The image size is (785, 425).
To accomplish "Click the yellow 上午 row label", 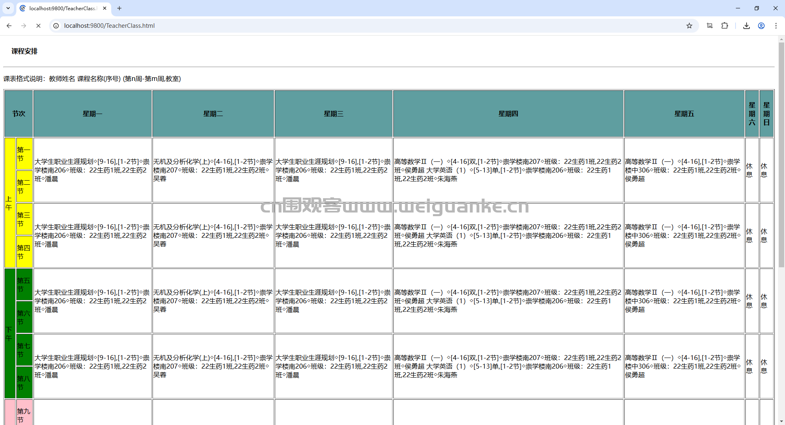I will click(10, 203).
